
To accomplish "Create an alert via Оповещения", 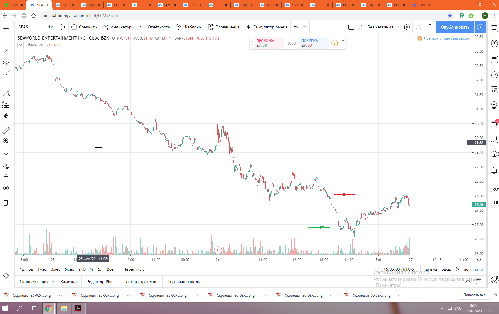I will pyautogui.click(x=224, y=27).
